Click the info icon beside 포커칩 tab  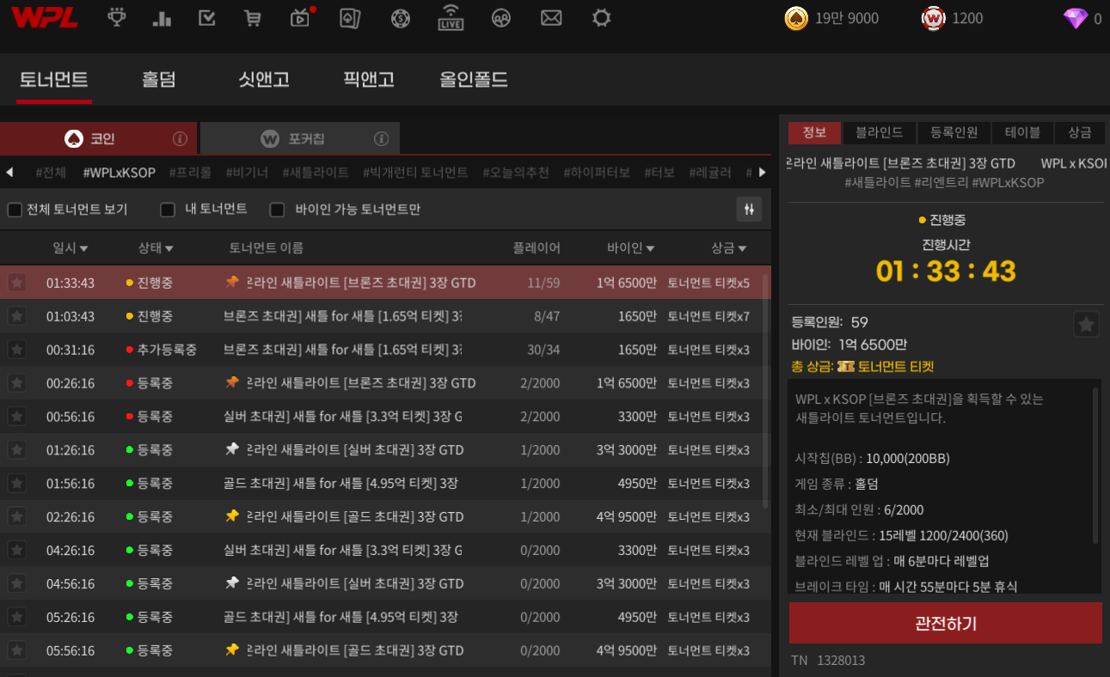point(382,138)
